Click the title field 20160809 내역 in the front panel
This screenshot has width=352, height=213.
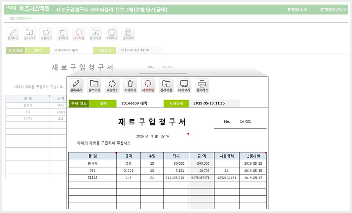[x=134, y=103]
